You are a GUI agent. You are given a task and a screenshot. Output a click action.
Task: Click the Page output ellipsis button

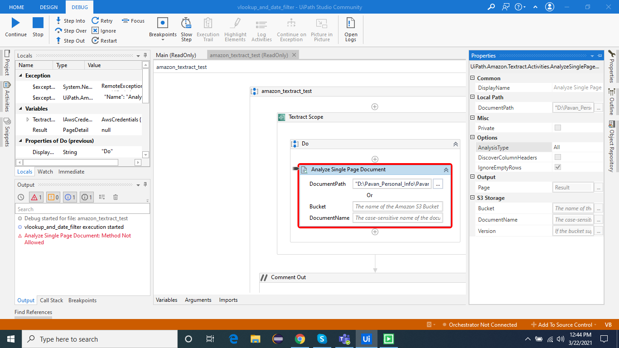(x=599, y=187)
